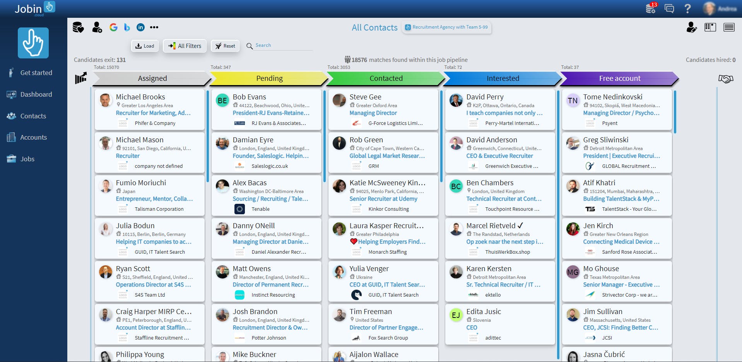
Task: Click Jen Kirch profile photo
Action: click(573, 229)
